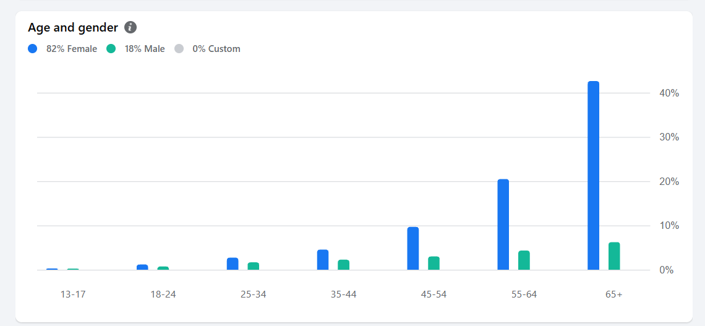Click the blue Female bar for 55-64
The image size is (705, 326).
point(503,225)
